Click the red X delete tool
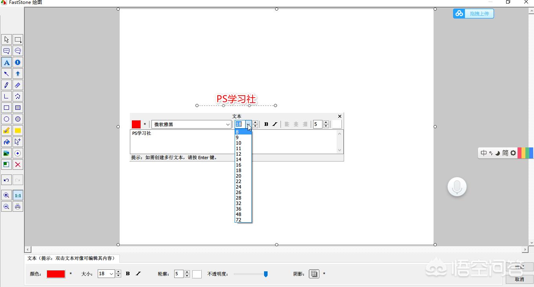Viewport: 534px width, 287px height. pos(18,165)
